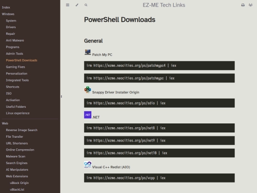Open uBlackList subpage
This screenshot has width=257, height=193.
pos(17,190)
